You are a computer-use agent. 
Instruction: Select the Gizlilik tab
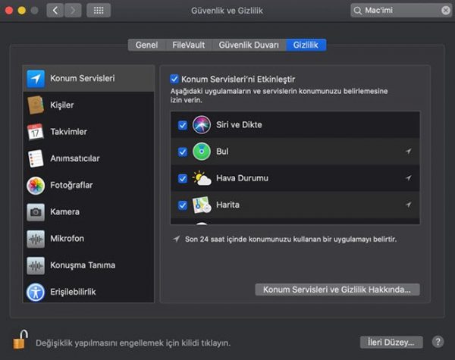306,45
